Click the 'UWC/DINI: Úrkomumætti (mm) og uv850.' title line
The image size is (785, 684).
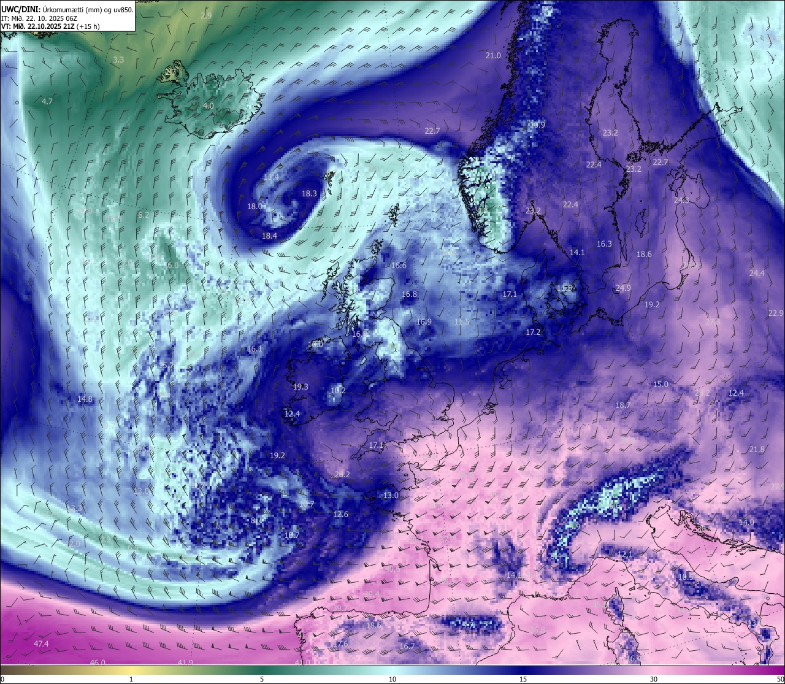pos(67,9)
